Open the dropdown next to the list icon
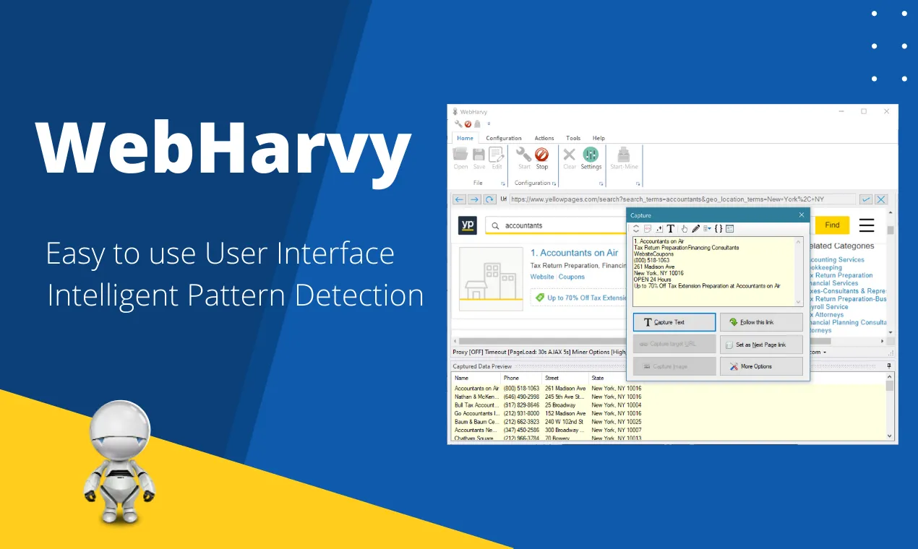Image resolution: width=918 pixels, height=549 pixels. tap(709, 229)
